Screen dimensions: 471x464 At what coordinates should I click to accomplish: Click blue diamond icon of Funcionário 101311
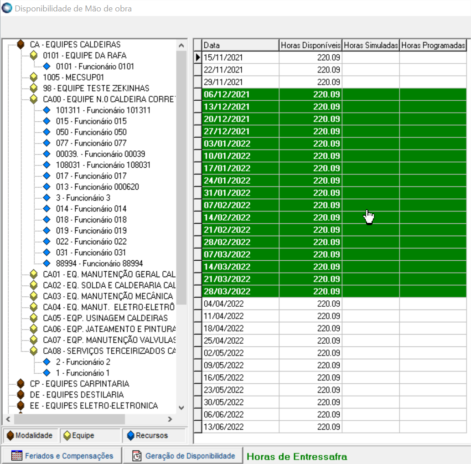47,110
